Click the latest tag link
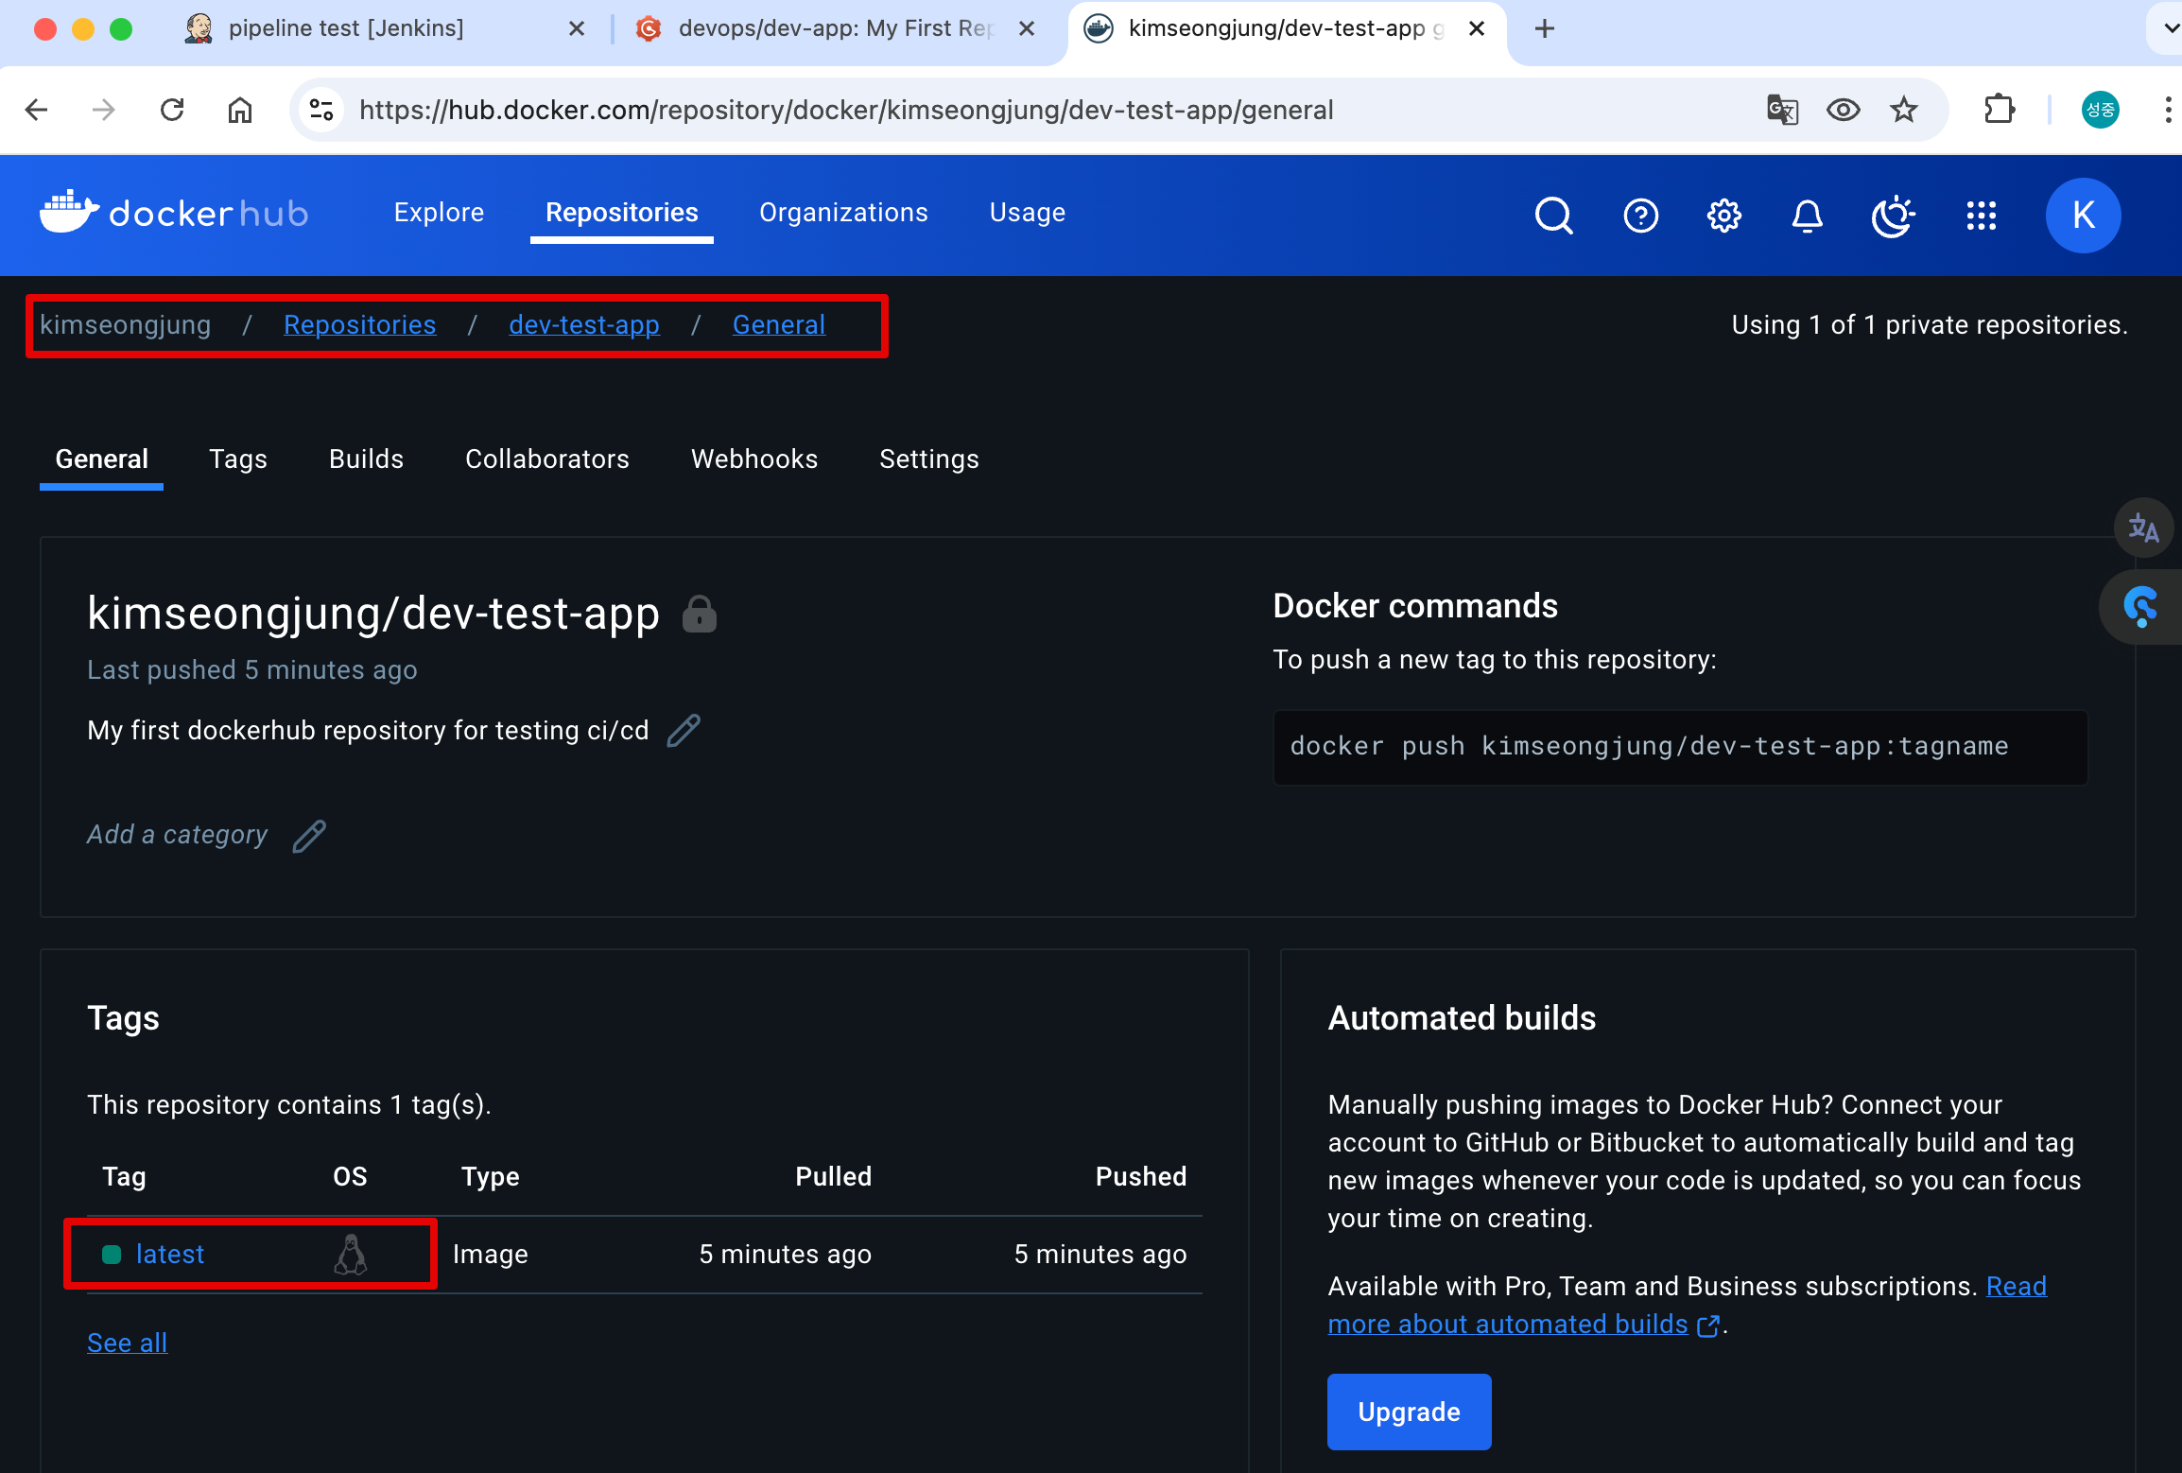This screenshot has height=1473, width=2182. [x=170, y=1254]
